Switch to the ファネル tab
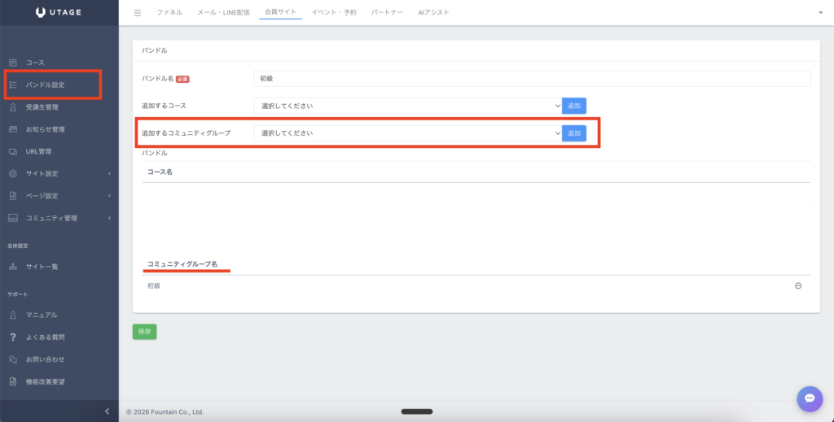This screenshot has height=422, width=834. [x=169, y=12]
